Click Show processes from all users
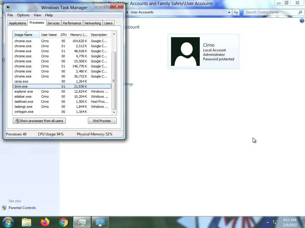 coord(39,121)
